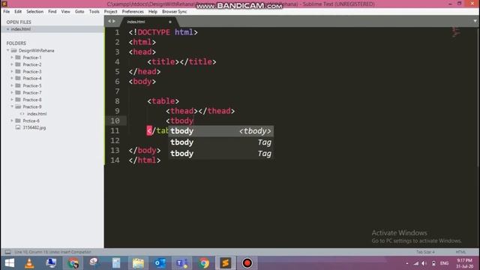Collapse the DesignWithRehana folder
The width and height of the screenshot is (480, 270).
point(8,50)
